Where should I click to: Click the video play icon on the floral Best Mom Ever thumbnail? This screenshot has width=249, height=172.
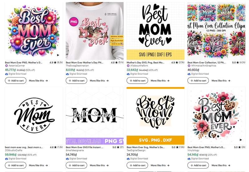[58, 55]
